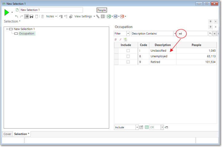Tick the Include checkbox for Unclassified
Screen dimensions: 222x147
[128, 51]
